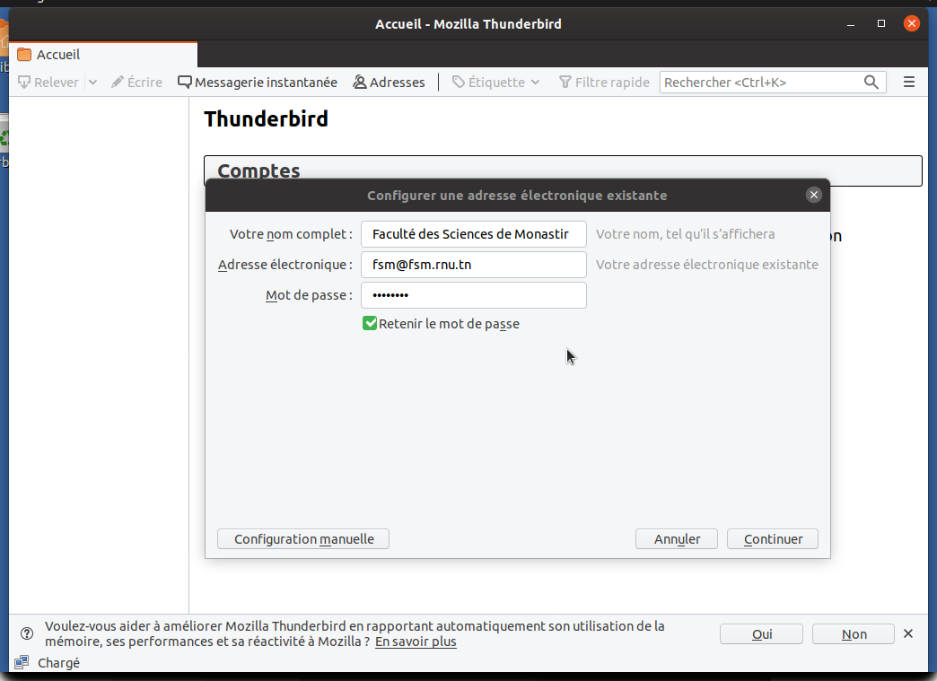Click the Annuler button
937x681 pixels.
(677, 539)
